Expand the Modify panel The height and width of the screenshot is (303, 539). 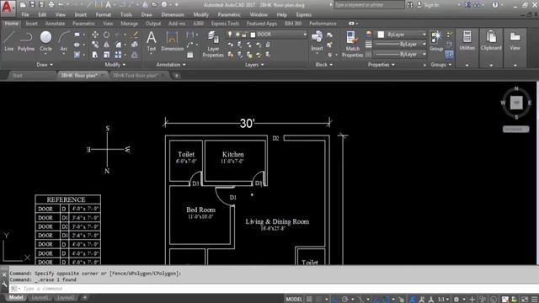point(115,65)
